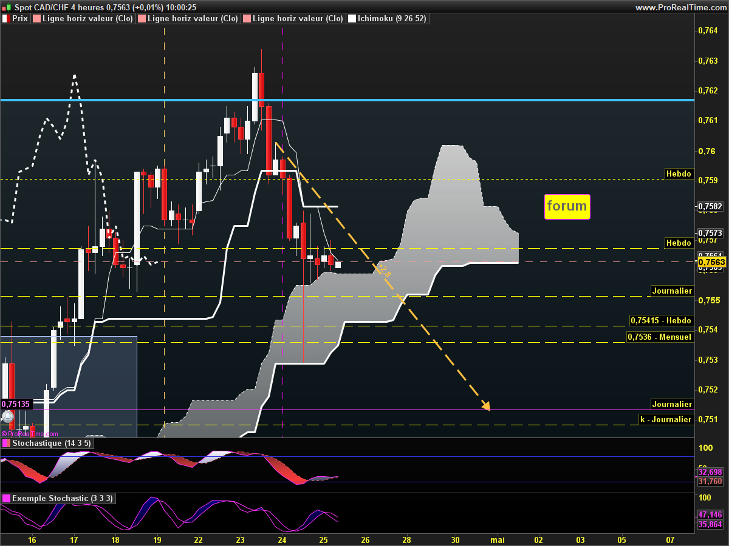
Task: Click the 0,7573 price tag on the axis
Action: pos(711,233)
